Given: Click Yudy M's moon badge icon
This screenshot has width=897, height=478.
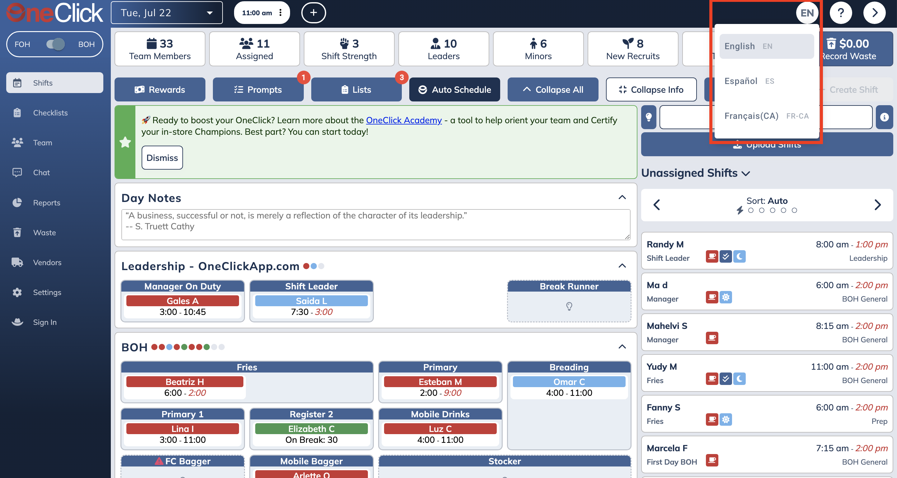Looking at the screenshot, I should pyautogui.click(x=739, y=379).
